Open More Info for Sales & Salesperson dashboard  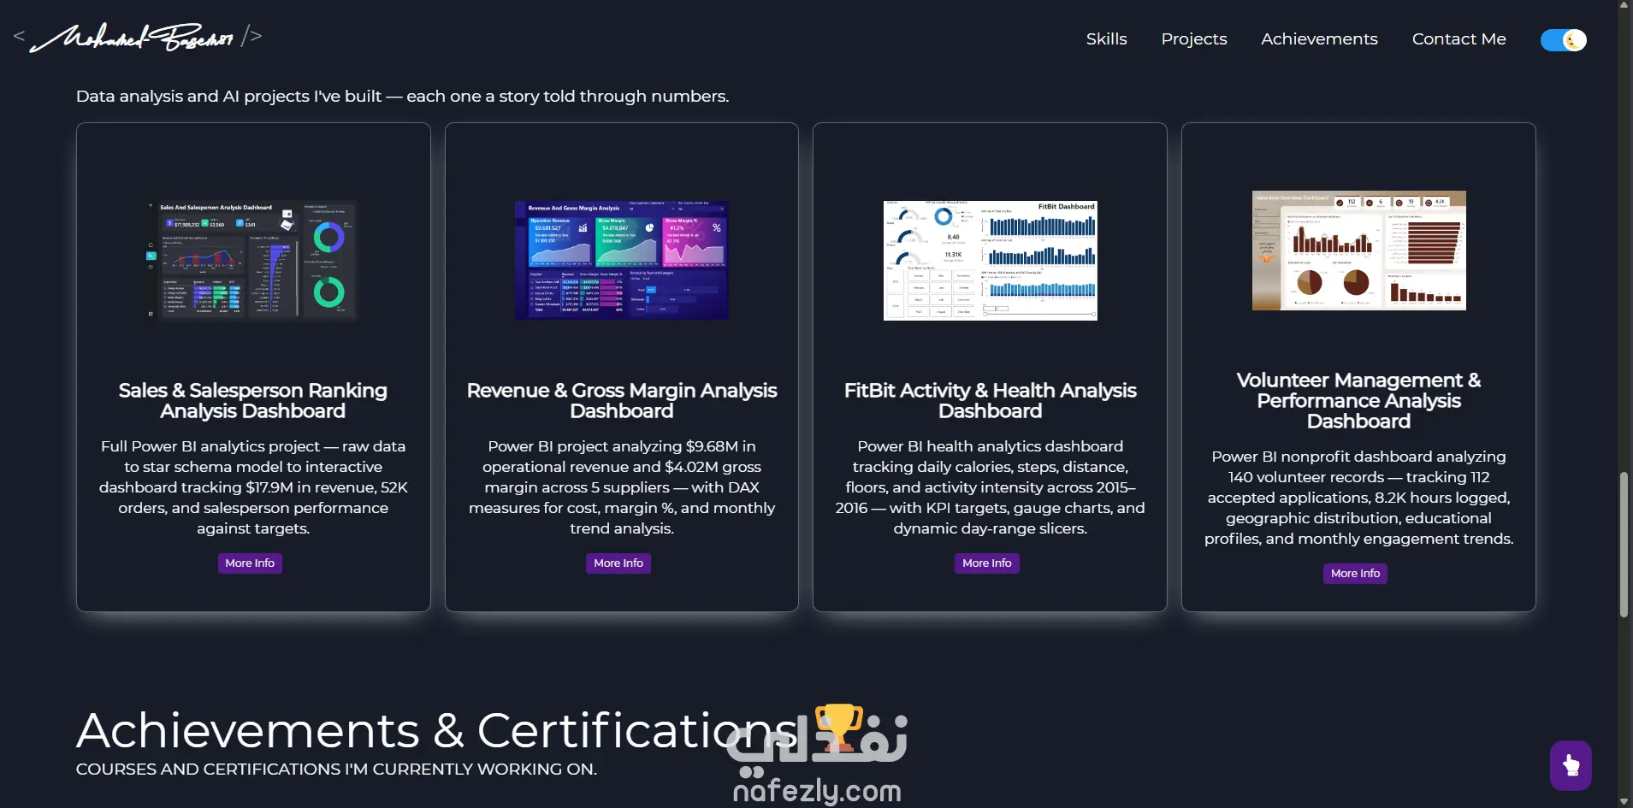pos(250,563)
